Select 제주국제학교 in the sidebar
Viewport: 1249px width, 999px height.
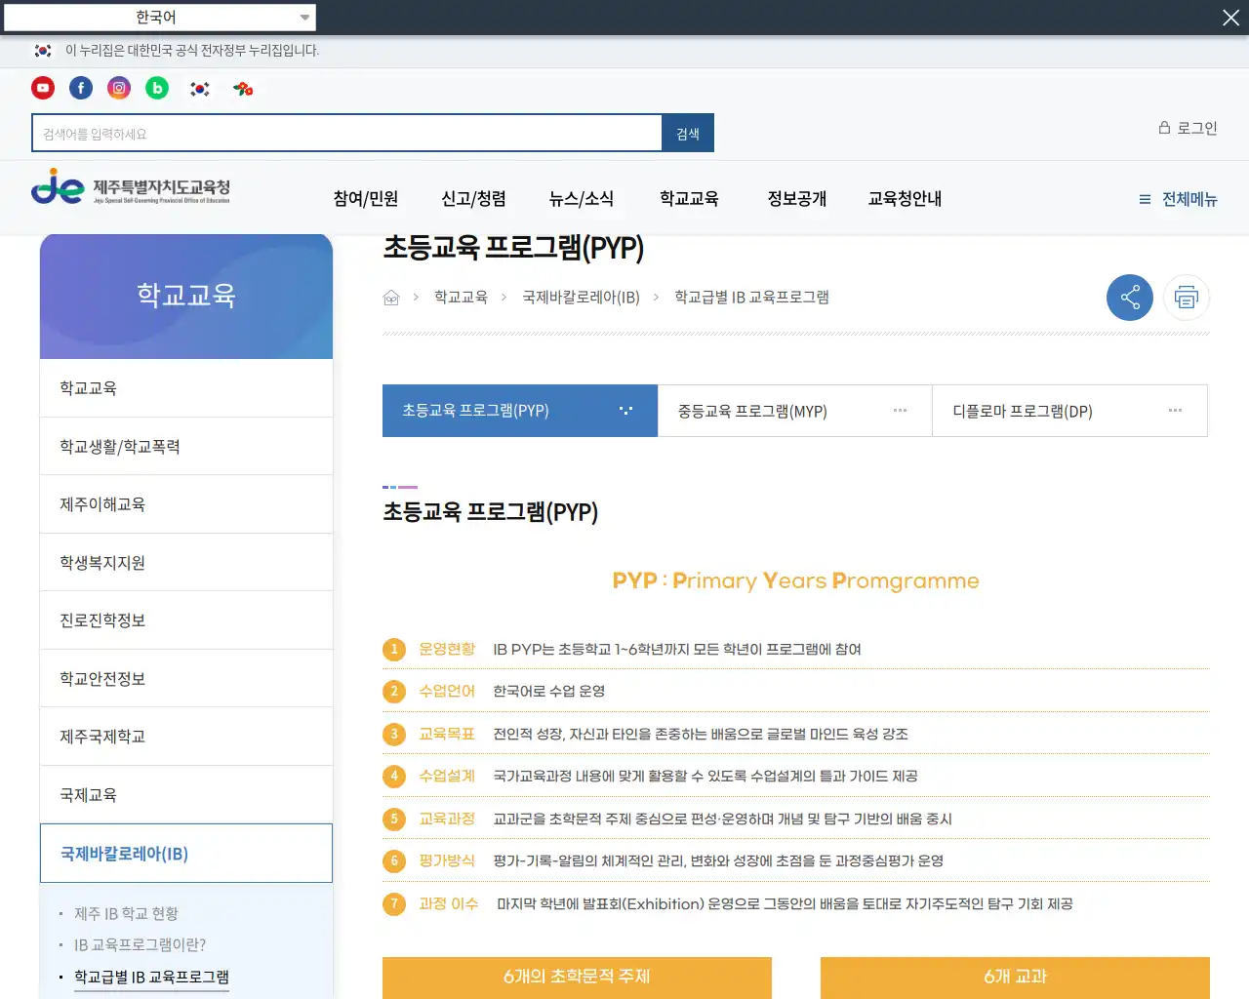(x=186, y=737)
